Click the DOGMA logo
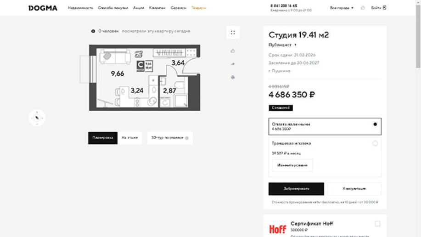 tap(43, 8)
